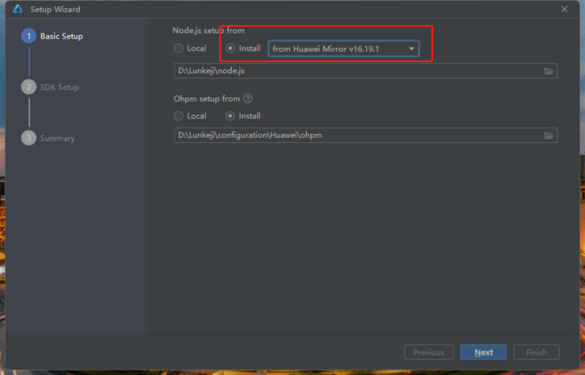Image resolution: width=585 pixels, height=375 pixels.
Task: Click the Next button
Action: [483, 352]
